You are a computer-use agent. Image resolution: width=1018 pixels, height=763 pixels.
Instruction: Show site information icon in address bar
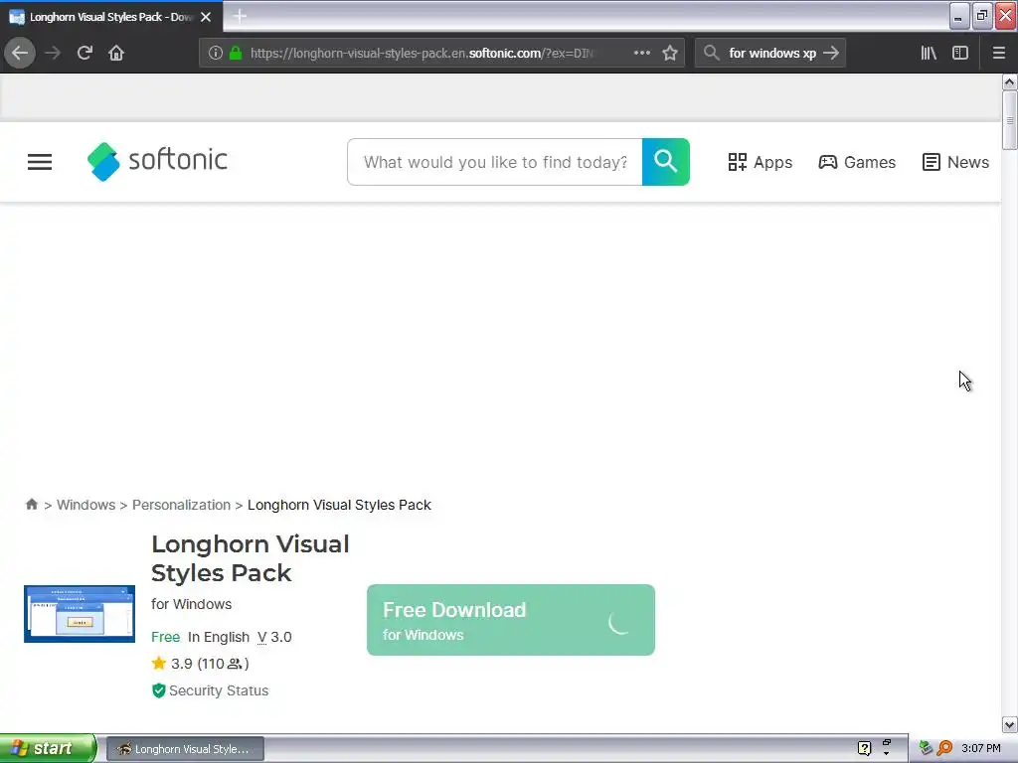[x=216, y=53]
